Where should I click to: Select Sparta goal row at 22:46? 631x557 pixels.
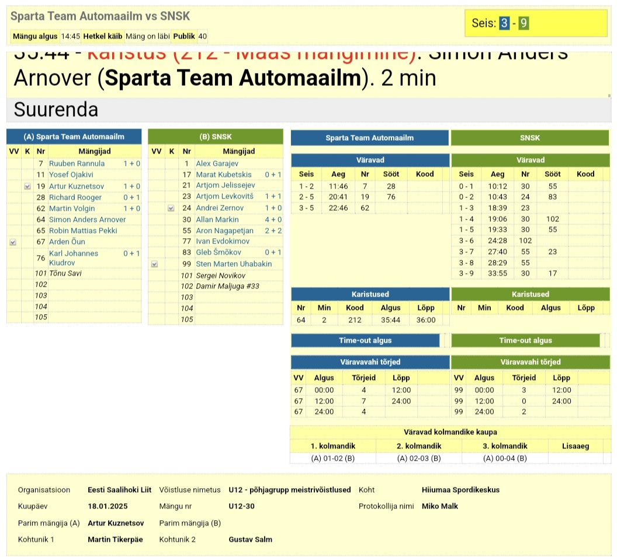click(x=370, y=208)
